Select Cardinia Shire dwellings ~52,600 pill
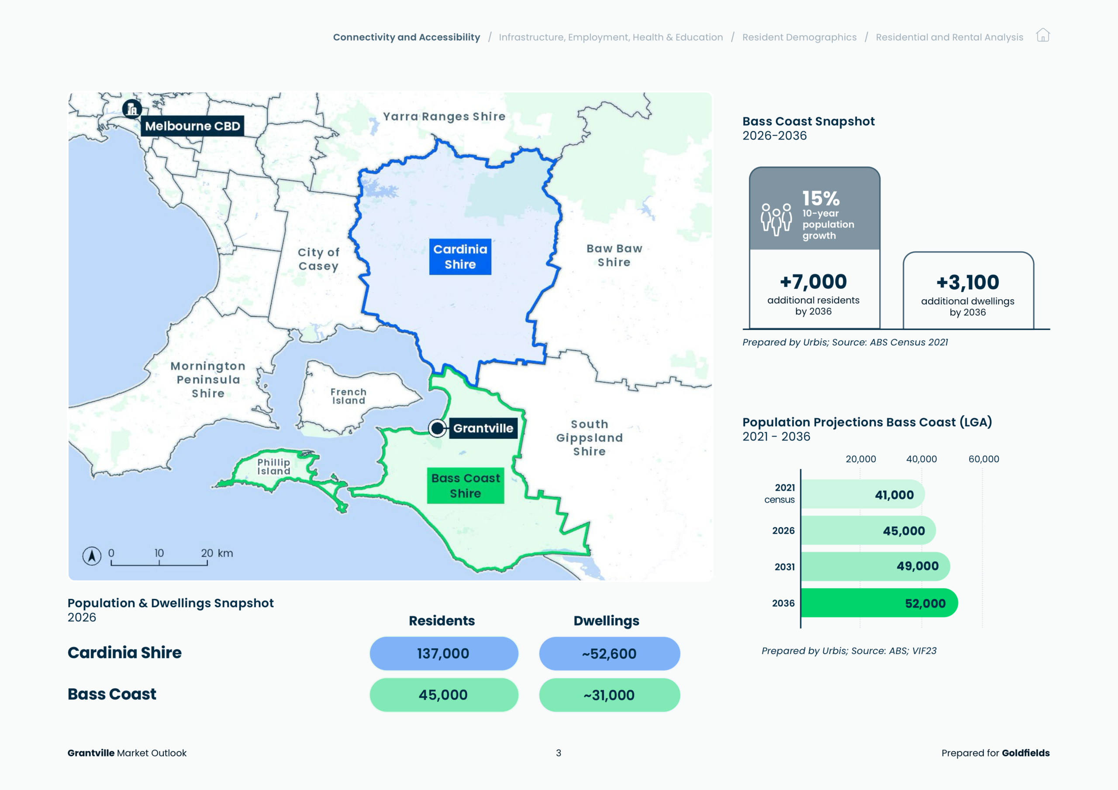This screenshot has height=790, width=1118. point(609,653)
